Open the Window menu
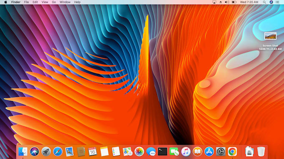284x159 pixels. tap(65, 2)
